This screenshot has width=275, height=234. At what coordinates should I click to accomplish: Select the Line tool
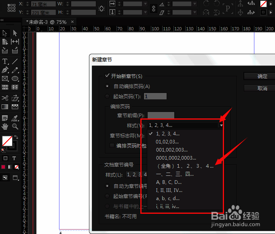pyautogui.click(x=15, y=61)
